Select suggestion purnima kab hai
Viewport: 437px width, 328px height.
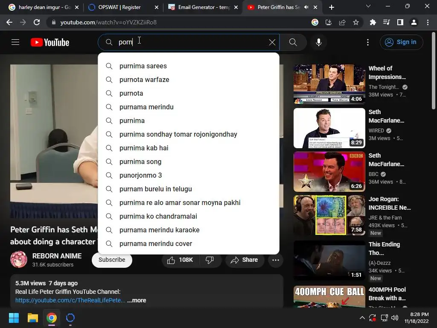point(189,148)
